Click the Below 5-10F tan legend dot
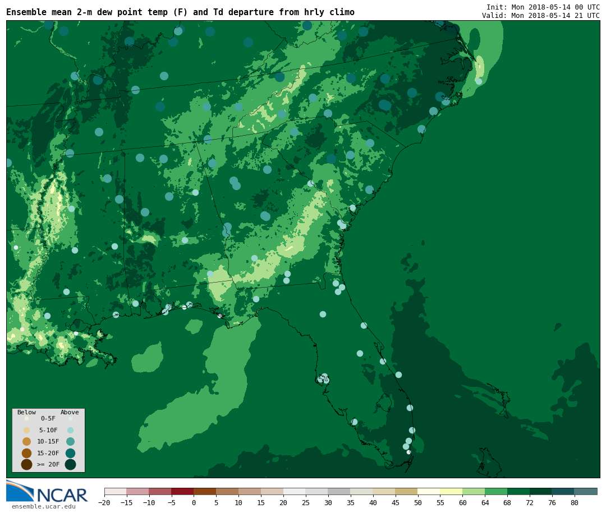This screenshot has height=513, width=606. pyautogui.click(x=27, y=430)
